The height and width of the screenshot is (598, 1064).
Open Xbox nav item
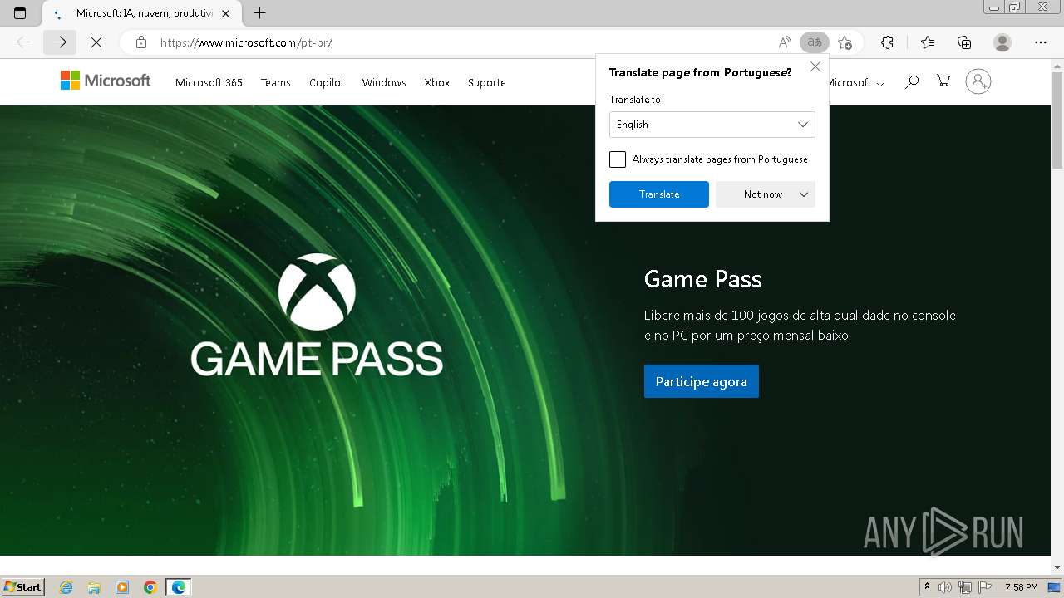[x=437, y=82]
